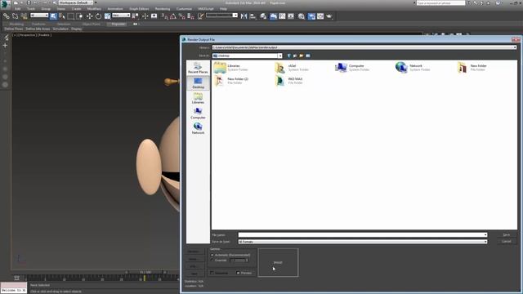Click the Mirror tool in main toolbar
This screenshot has width=523, height=294.
[x=244, y=16]
